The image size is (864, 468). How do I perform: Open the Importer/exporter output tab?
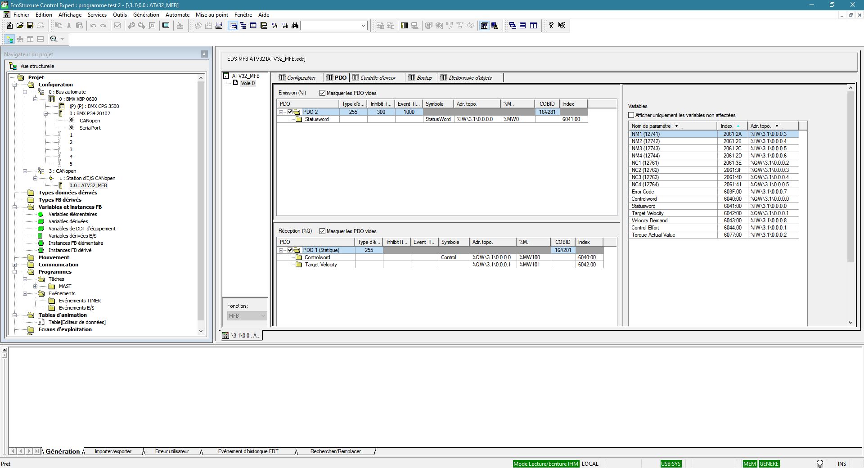click(113, 451)
